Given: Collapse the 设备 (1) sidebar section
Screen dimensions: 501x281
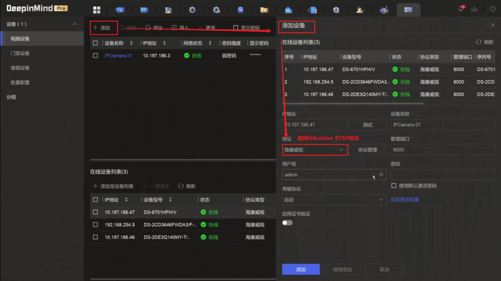Looking at the screenshot, I should tap(75, 24).
